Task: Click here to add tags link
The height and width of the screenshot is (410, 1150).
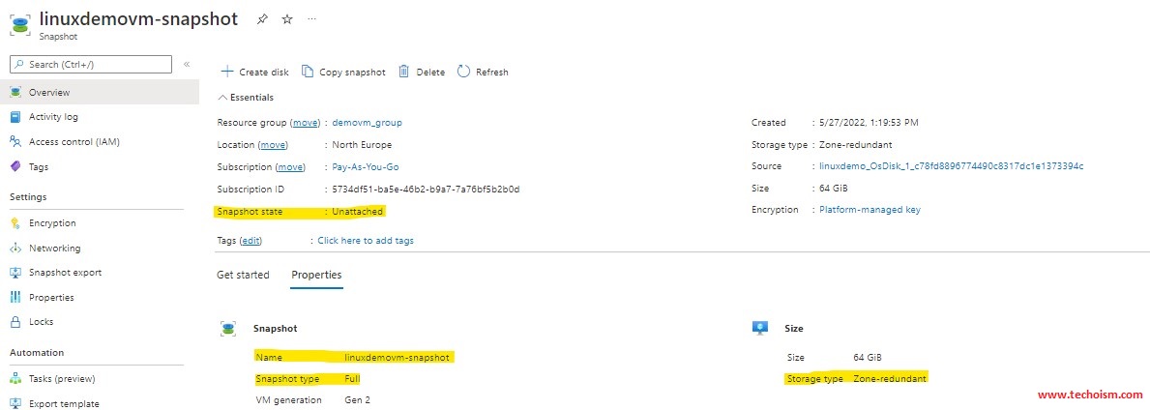Action: (x=366, y=241)
